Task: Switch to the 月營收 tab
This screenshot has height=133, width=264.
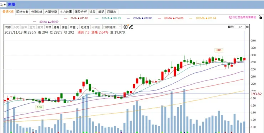Action: pyautogui.click(x=112, y=12)
